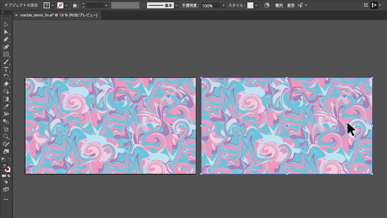The image size is (387, 218).
Task: Select the Pen tool
Action: coord(6,39)
